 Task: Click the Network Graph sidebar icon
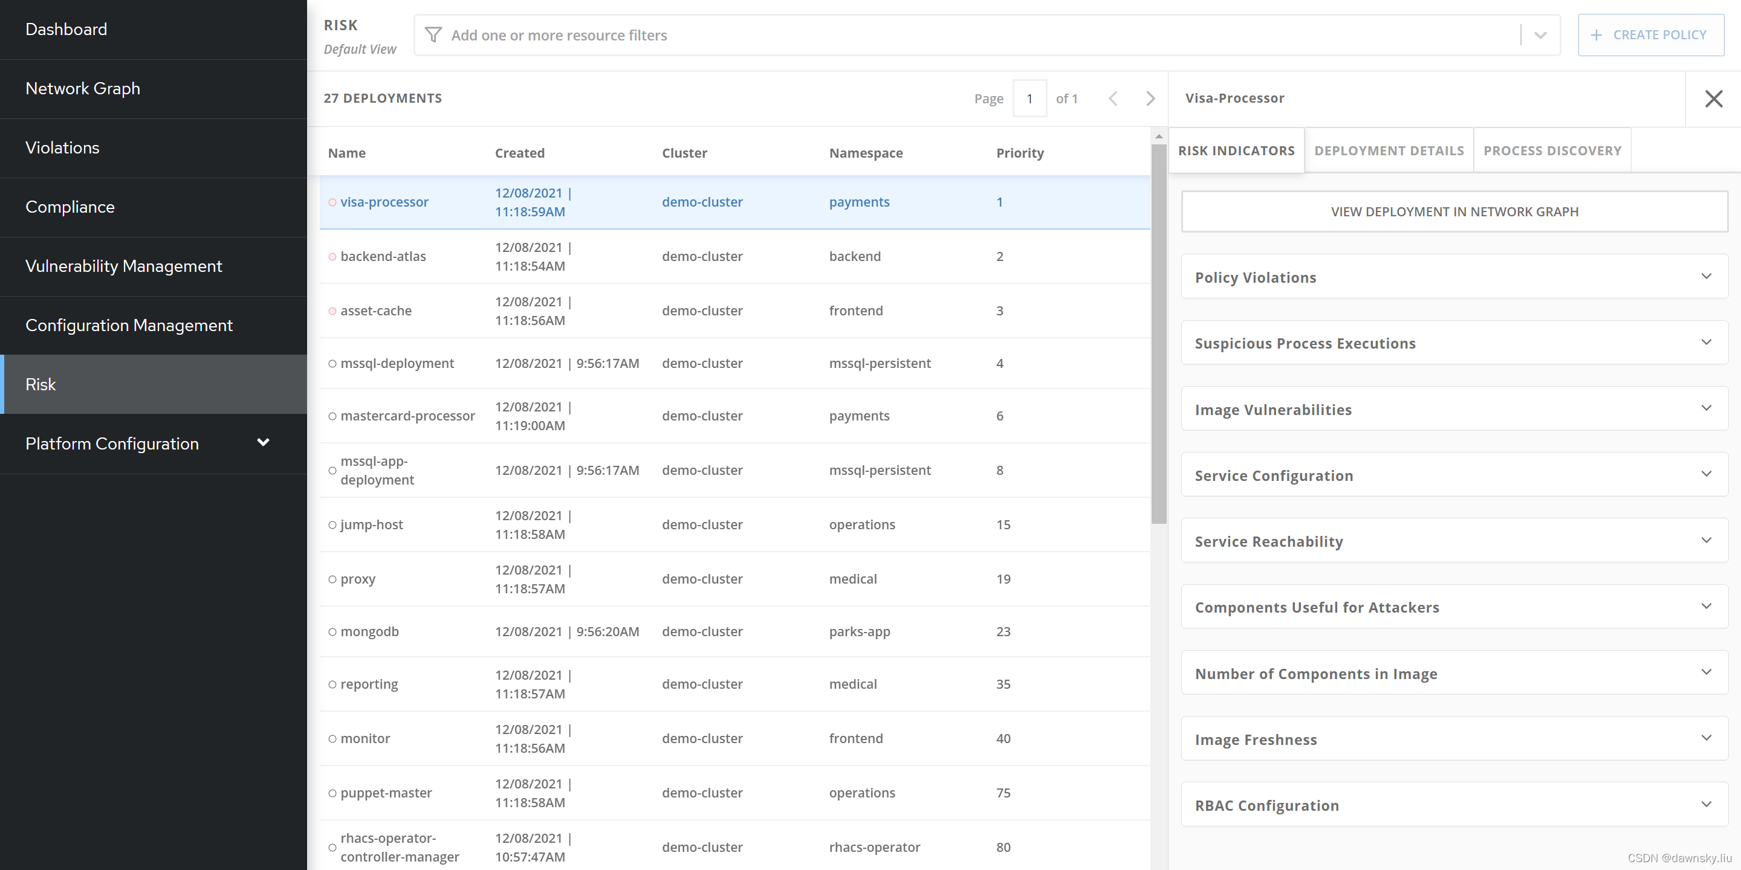click(x=82, y=88)
